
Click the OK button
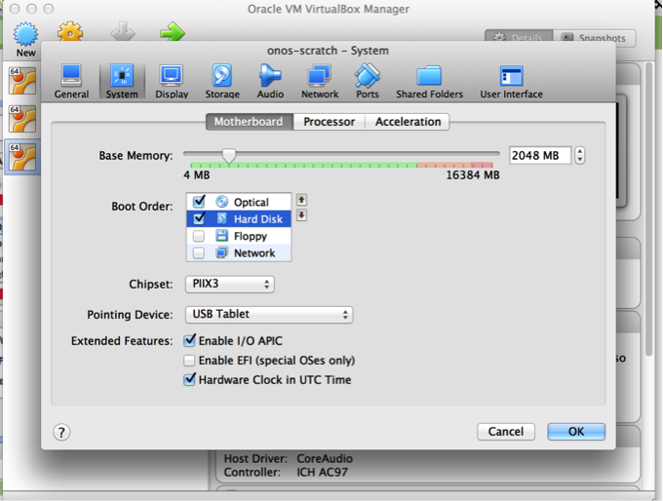(x=575, y=432)
